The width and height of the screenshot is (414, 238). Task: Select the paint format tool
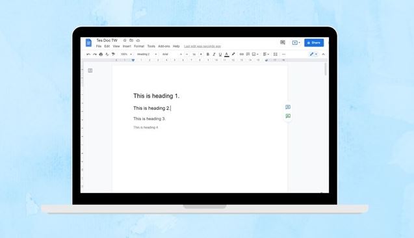[x=113, y=54]
